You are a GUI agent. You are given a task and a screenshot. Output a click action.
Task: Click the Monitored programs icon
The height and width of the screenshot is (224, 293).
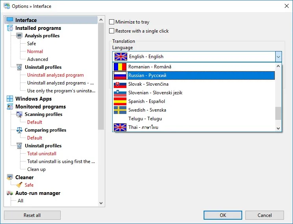(10, 106)
